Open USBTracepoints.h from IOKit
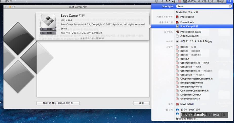This screenshot has width=234, height=123. (192, 63)
